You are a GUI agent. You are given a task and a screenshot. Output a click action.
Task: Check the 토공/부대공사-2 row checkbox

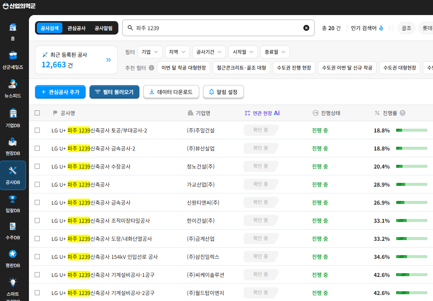[x=37, y=130]
